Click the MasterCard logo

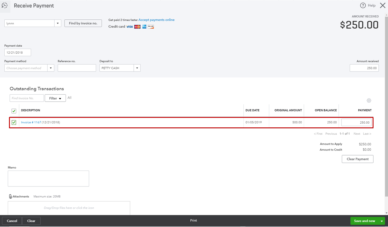[137, 27]
